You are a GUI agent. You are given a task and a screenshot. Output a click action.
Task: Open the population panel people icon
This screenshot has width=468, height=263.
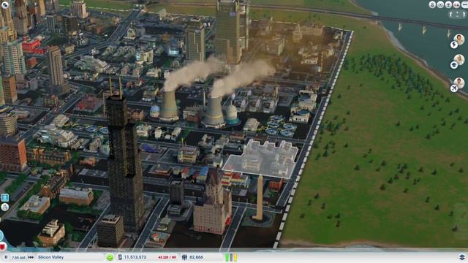click(x=184, y=257)
